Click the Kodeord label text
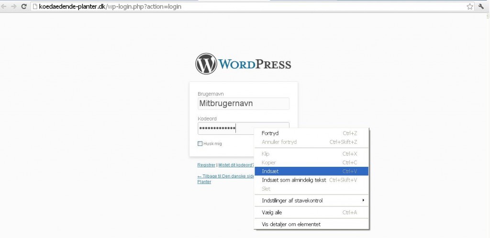The height and width of the screenshot is (238, 490). point(207,119)
